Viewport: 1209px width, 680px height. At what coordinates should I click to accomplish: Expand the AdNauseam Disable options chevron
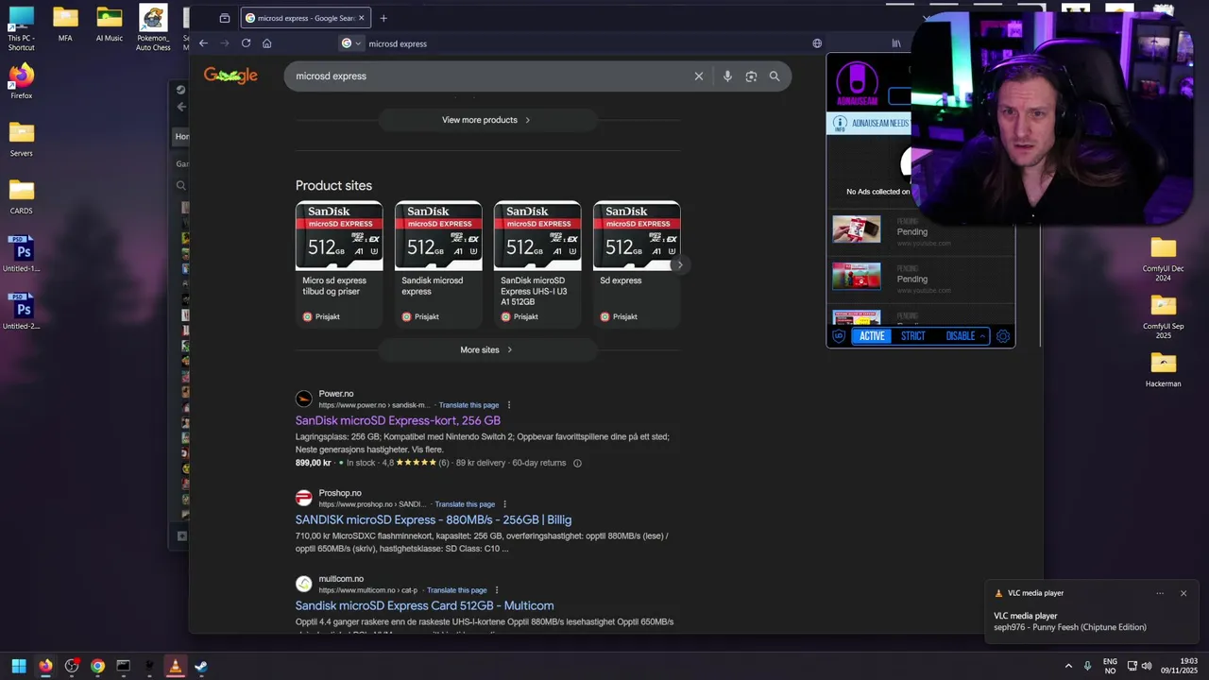coord(982,336)
